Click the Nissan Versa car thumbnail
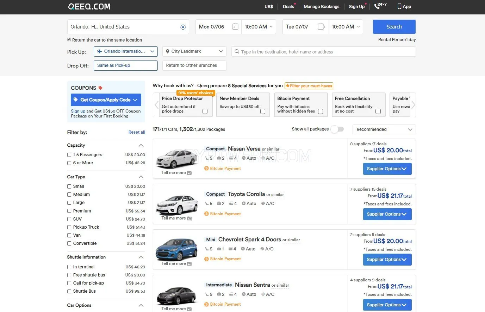Viewport: 485px width, 312px height. [x=176, y=159]
